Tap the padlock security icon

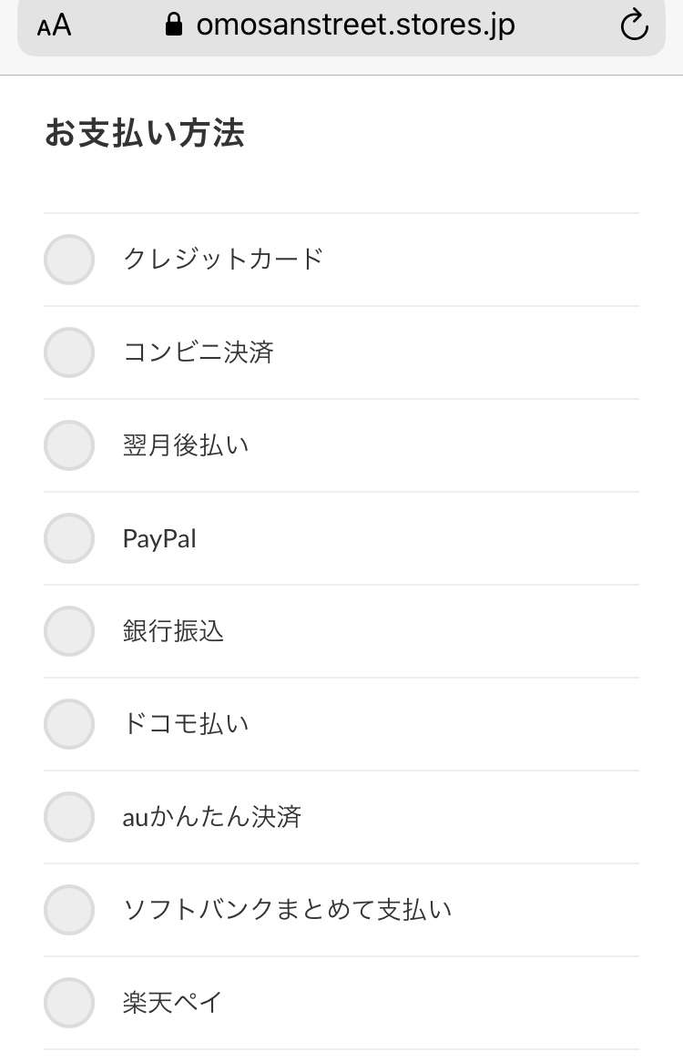point(174,25)
